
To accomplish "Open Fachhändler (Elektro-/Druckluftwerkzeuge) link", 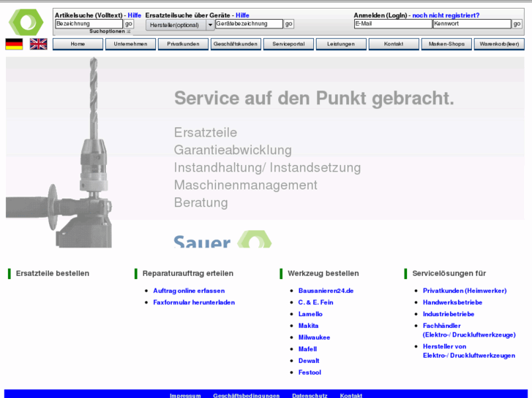I will [469, 330].
